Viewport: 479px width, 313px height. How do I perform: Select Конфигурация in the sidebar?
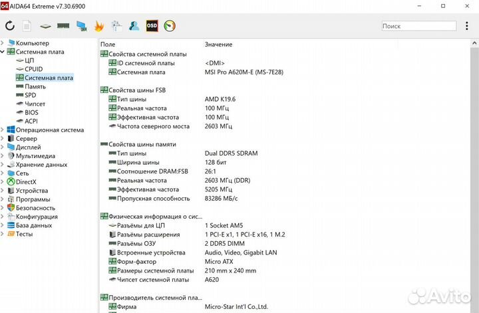(37, 217)
